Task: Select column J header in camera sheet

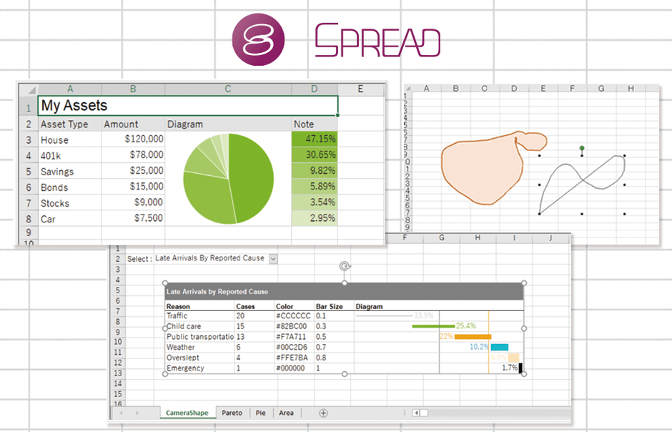Action: [x=550, y=237]
